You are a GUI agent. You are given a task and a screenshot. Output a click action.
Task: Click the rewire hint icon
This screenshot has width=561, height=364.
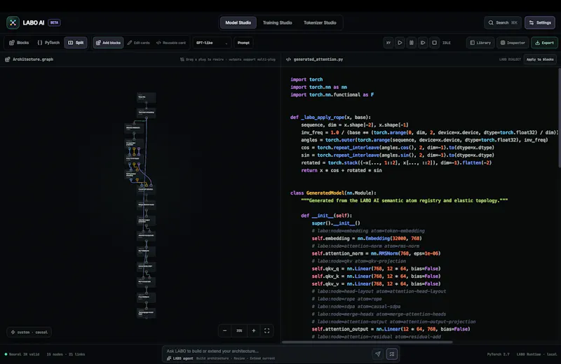[x=182, y=59]
